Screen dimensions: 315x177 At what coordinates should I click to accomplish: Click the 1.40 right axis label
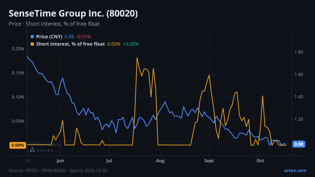[299, 97]
